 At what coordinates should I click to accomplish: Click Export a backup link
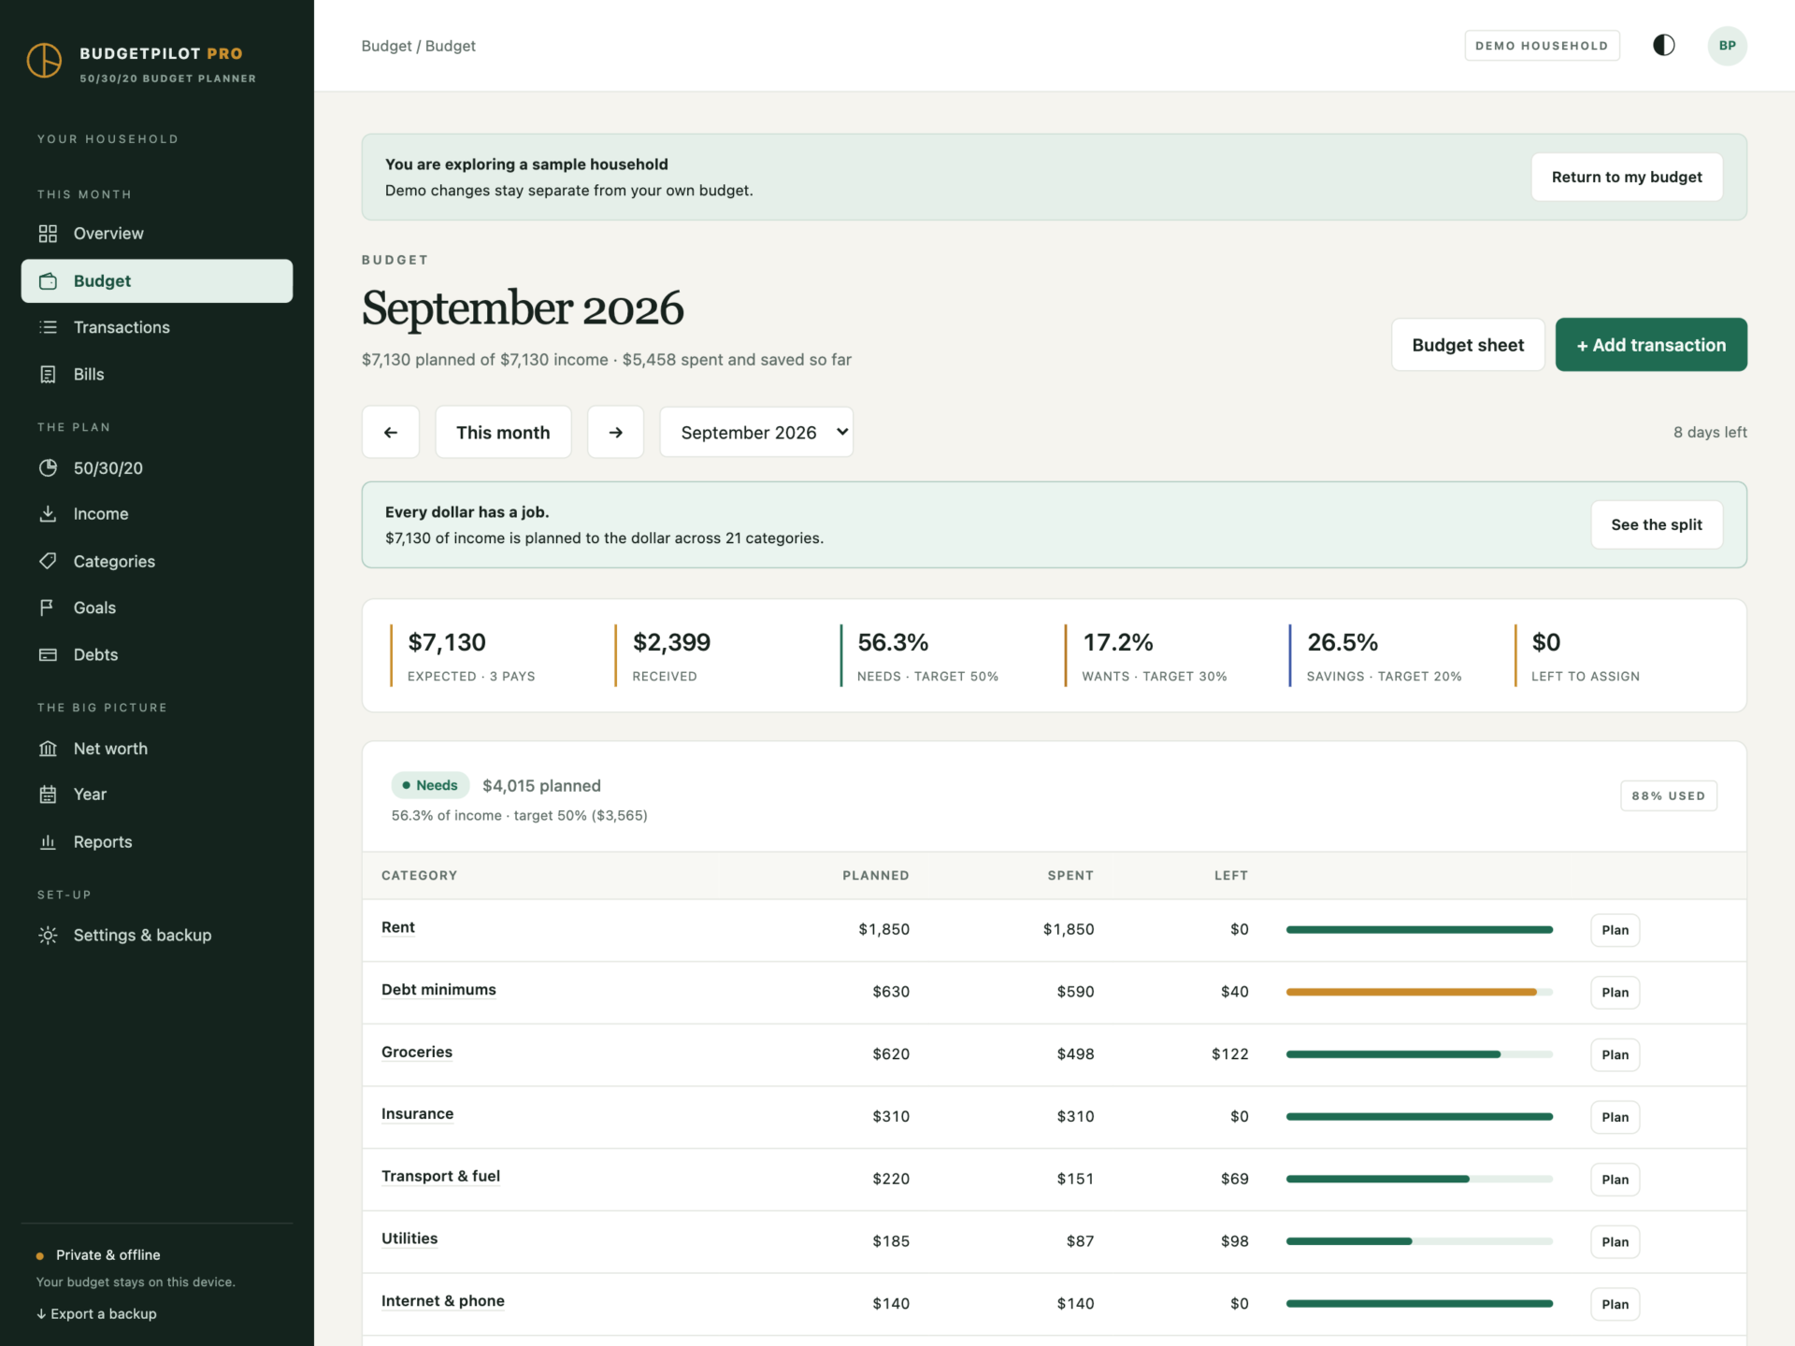click(96, 1313)
